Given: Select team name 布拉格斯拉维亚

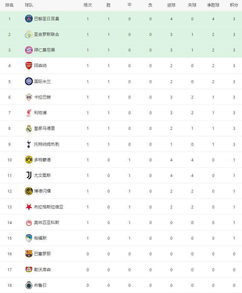Looking at the screenshot, I should (x=49, y=207).
